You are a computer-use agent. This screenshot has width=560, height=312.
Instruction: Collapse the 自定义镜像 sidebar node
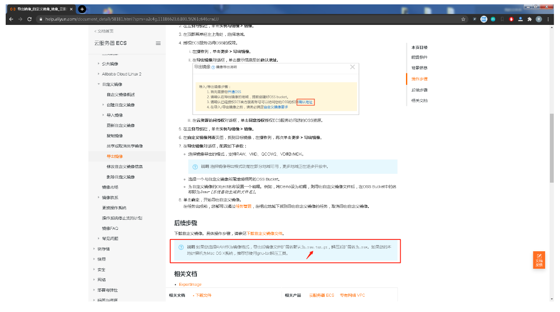[99, 84]
